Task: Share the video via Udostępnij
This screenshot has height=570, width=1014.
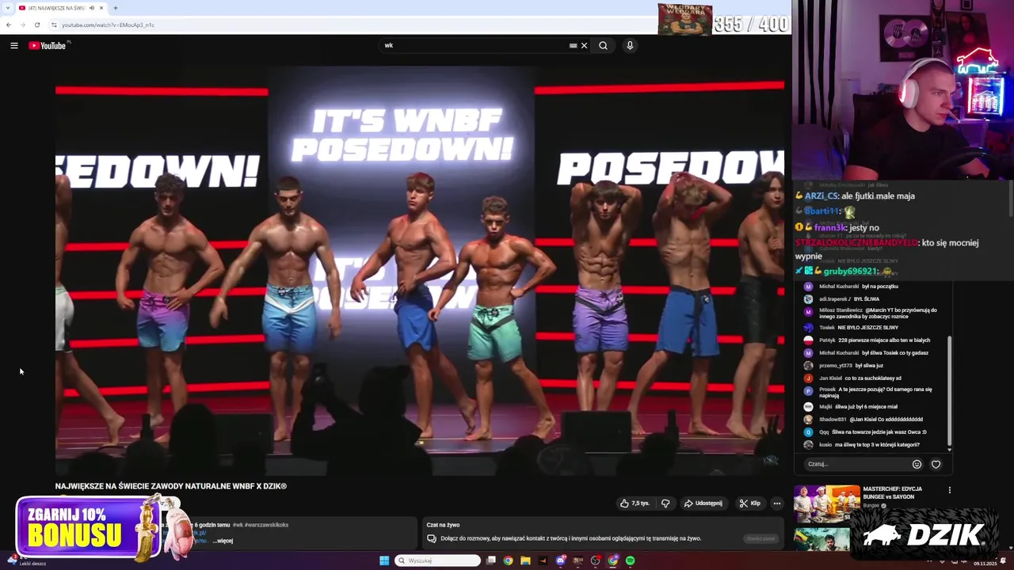Action: coord(703,503)
